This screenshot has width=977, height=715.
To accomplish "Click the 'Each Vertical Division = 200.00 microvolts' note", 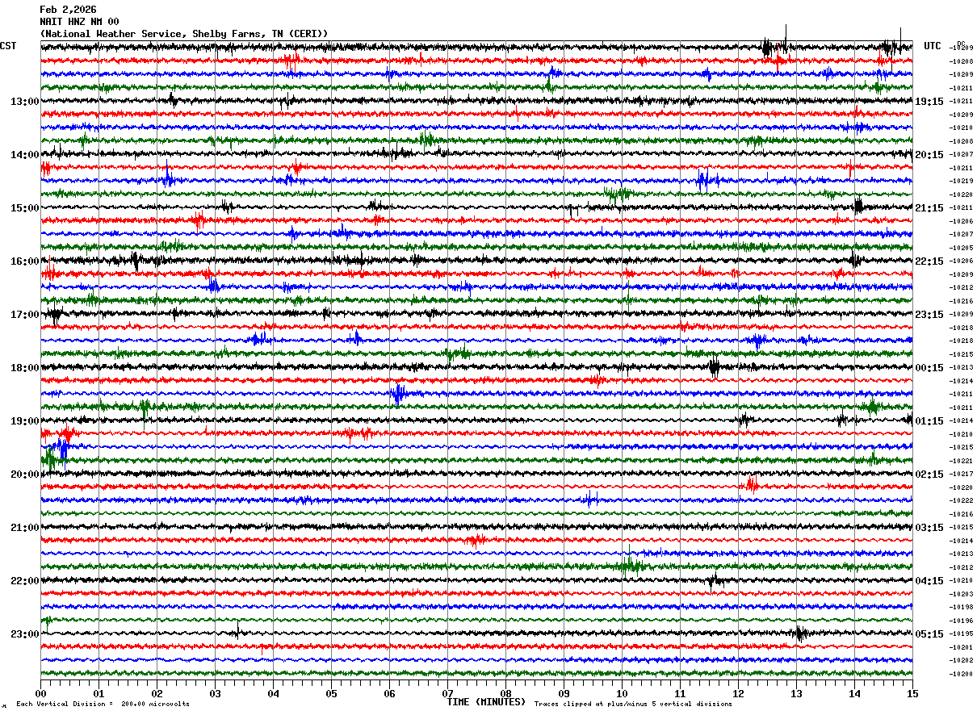I will tap(103, 705).
